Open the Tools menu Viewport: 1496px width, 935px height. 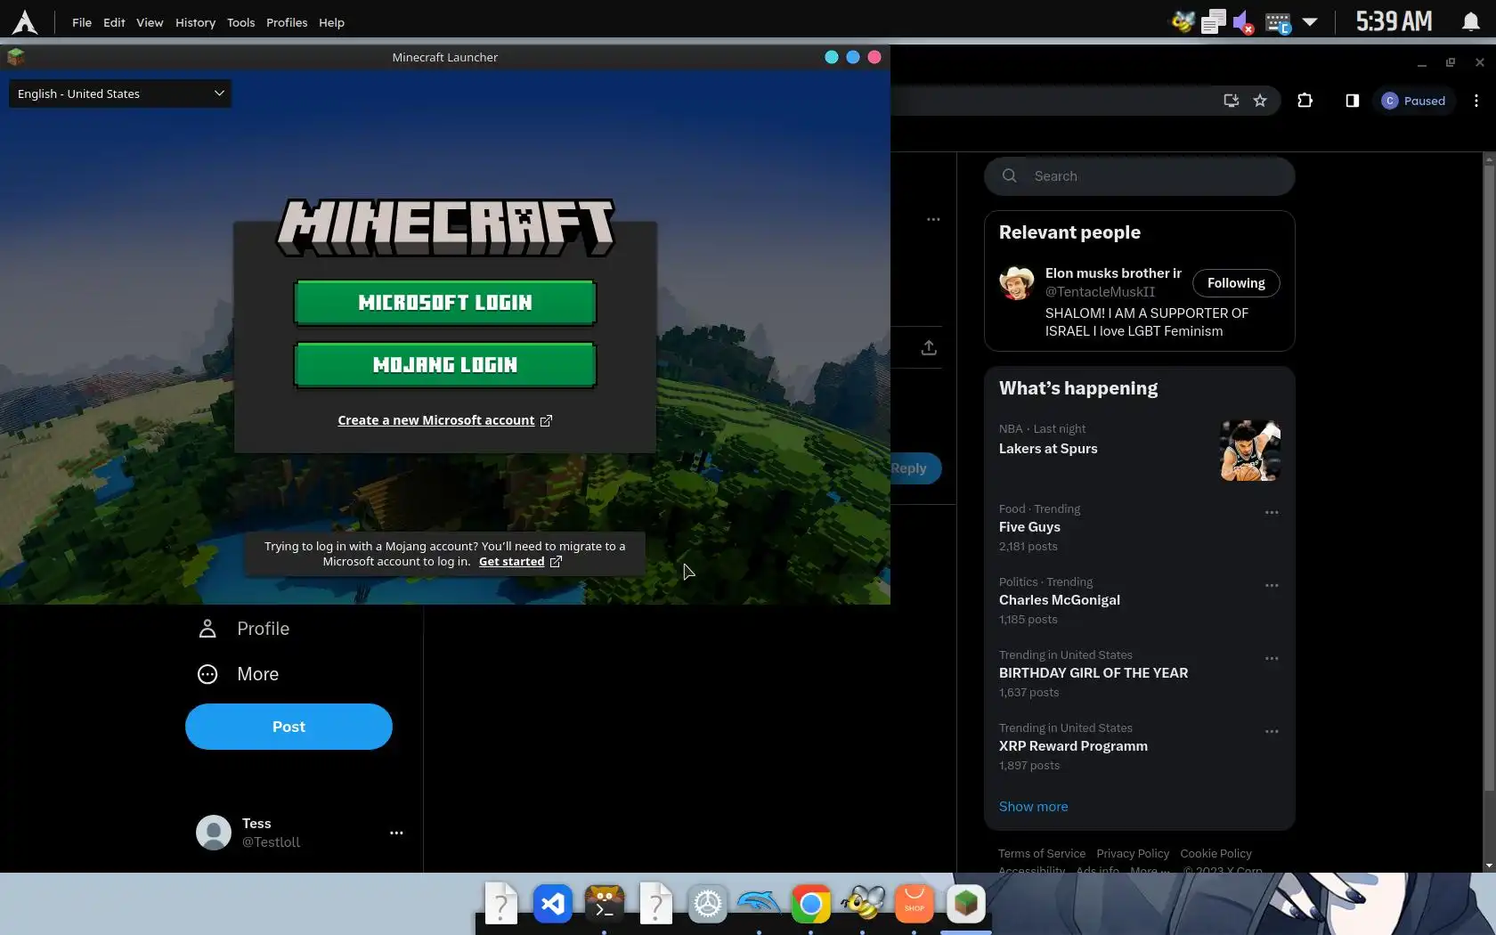tap(240, 22)
